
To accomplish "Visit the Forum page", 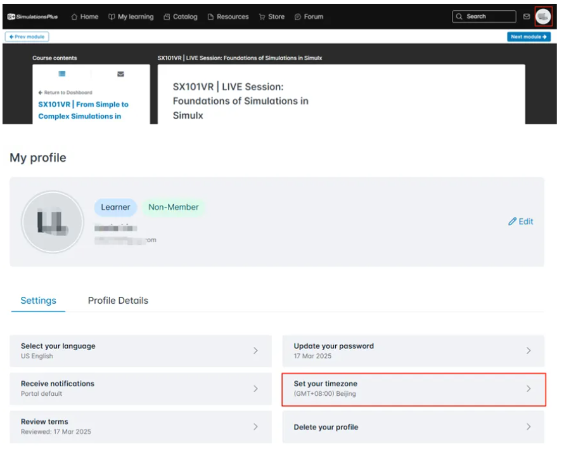I will (309, 16).
